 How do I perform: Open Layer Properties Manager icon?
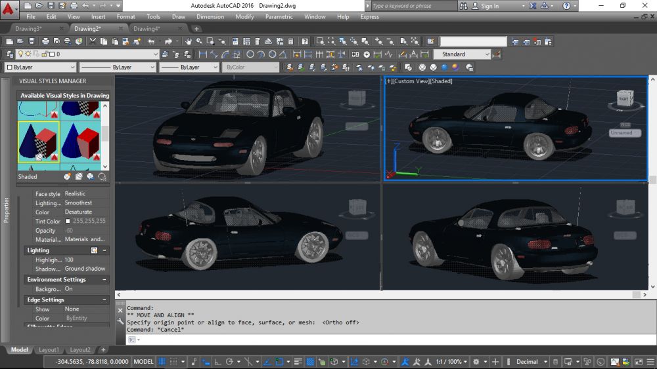(x=9, y=54)
